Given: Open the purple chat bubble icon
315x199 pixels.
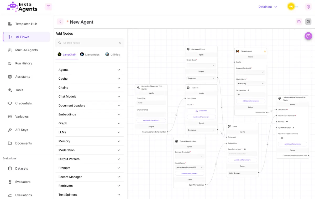Looking at the screenshot, I should click(x=308, y=36).
